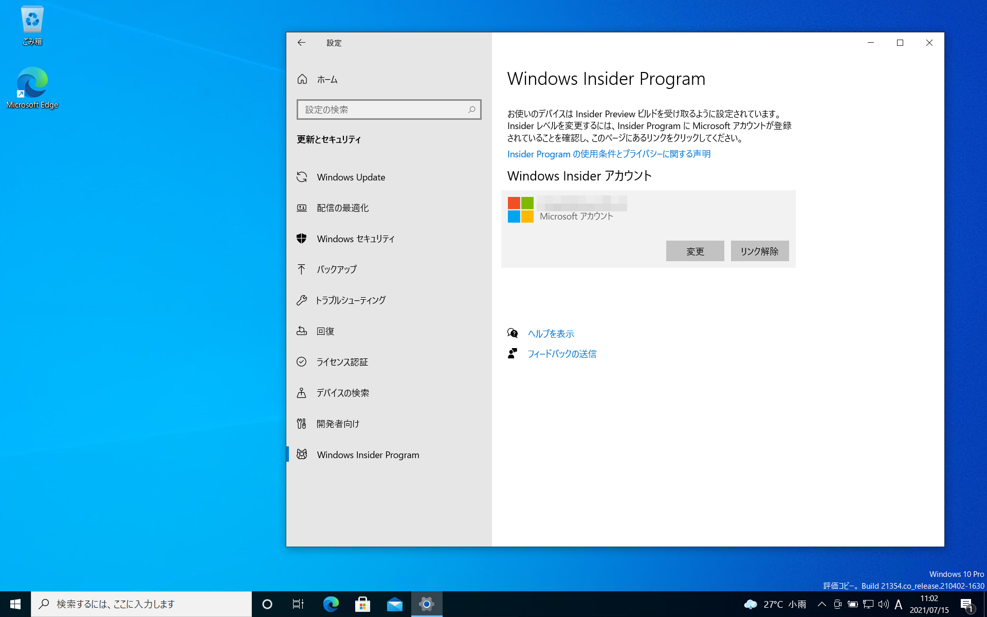Screen dimensions: 987x617
Task: Open the Windows Start menu
Action: pos(15,604)
